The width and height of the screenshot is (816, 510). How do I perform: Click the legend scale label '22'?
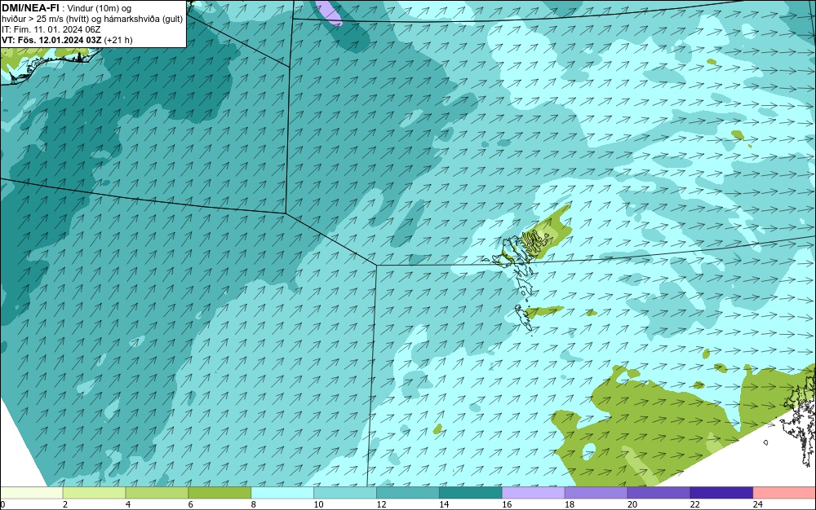coord(694,504)
